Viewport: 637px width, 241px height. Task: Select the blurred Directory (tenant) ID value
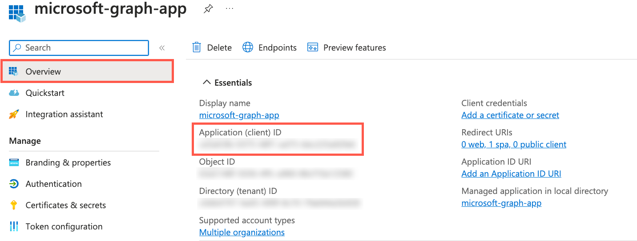point(279,203)
